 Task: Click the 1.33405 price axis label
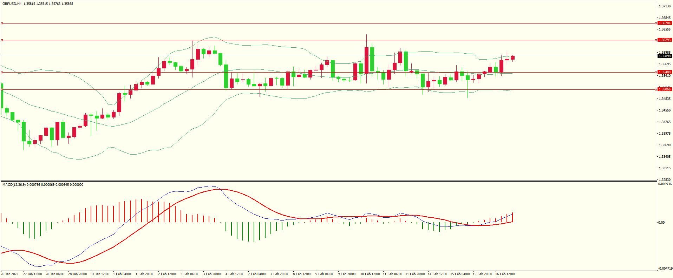click(x=665, y=157)
